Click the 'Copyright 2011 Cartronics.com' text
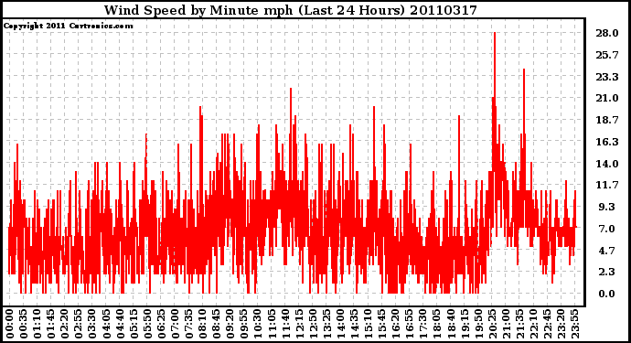Screen dimensions: 631x343 tap(68, 26)
